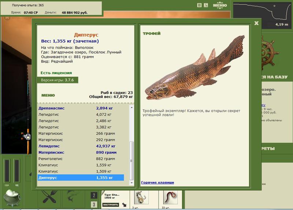This screenshot has width=293, height=210.
Task: Click the alcohol level bar beside ЕДА
Action: click(17, 170)
